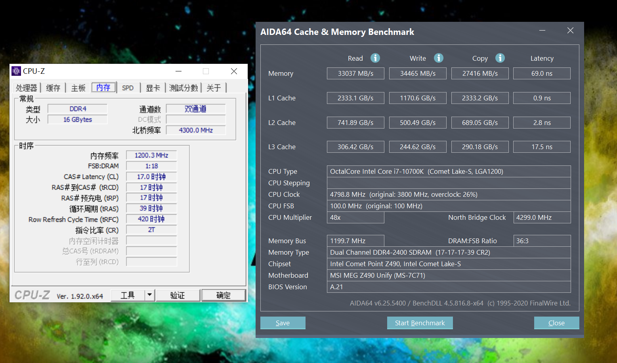
Task: Click the BIOS Version value A.21
Action: 449,287
